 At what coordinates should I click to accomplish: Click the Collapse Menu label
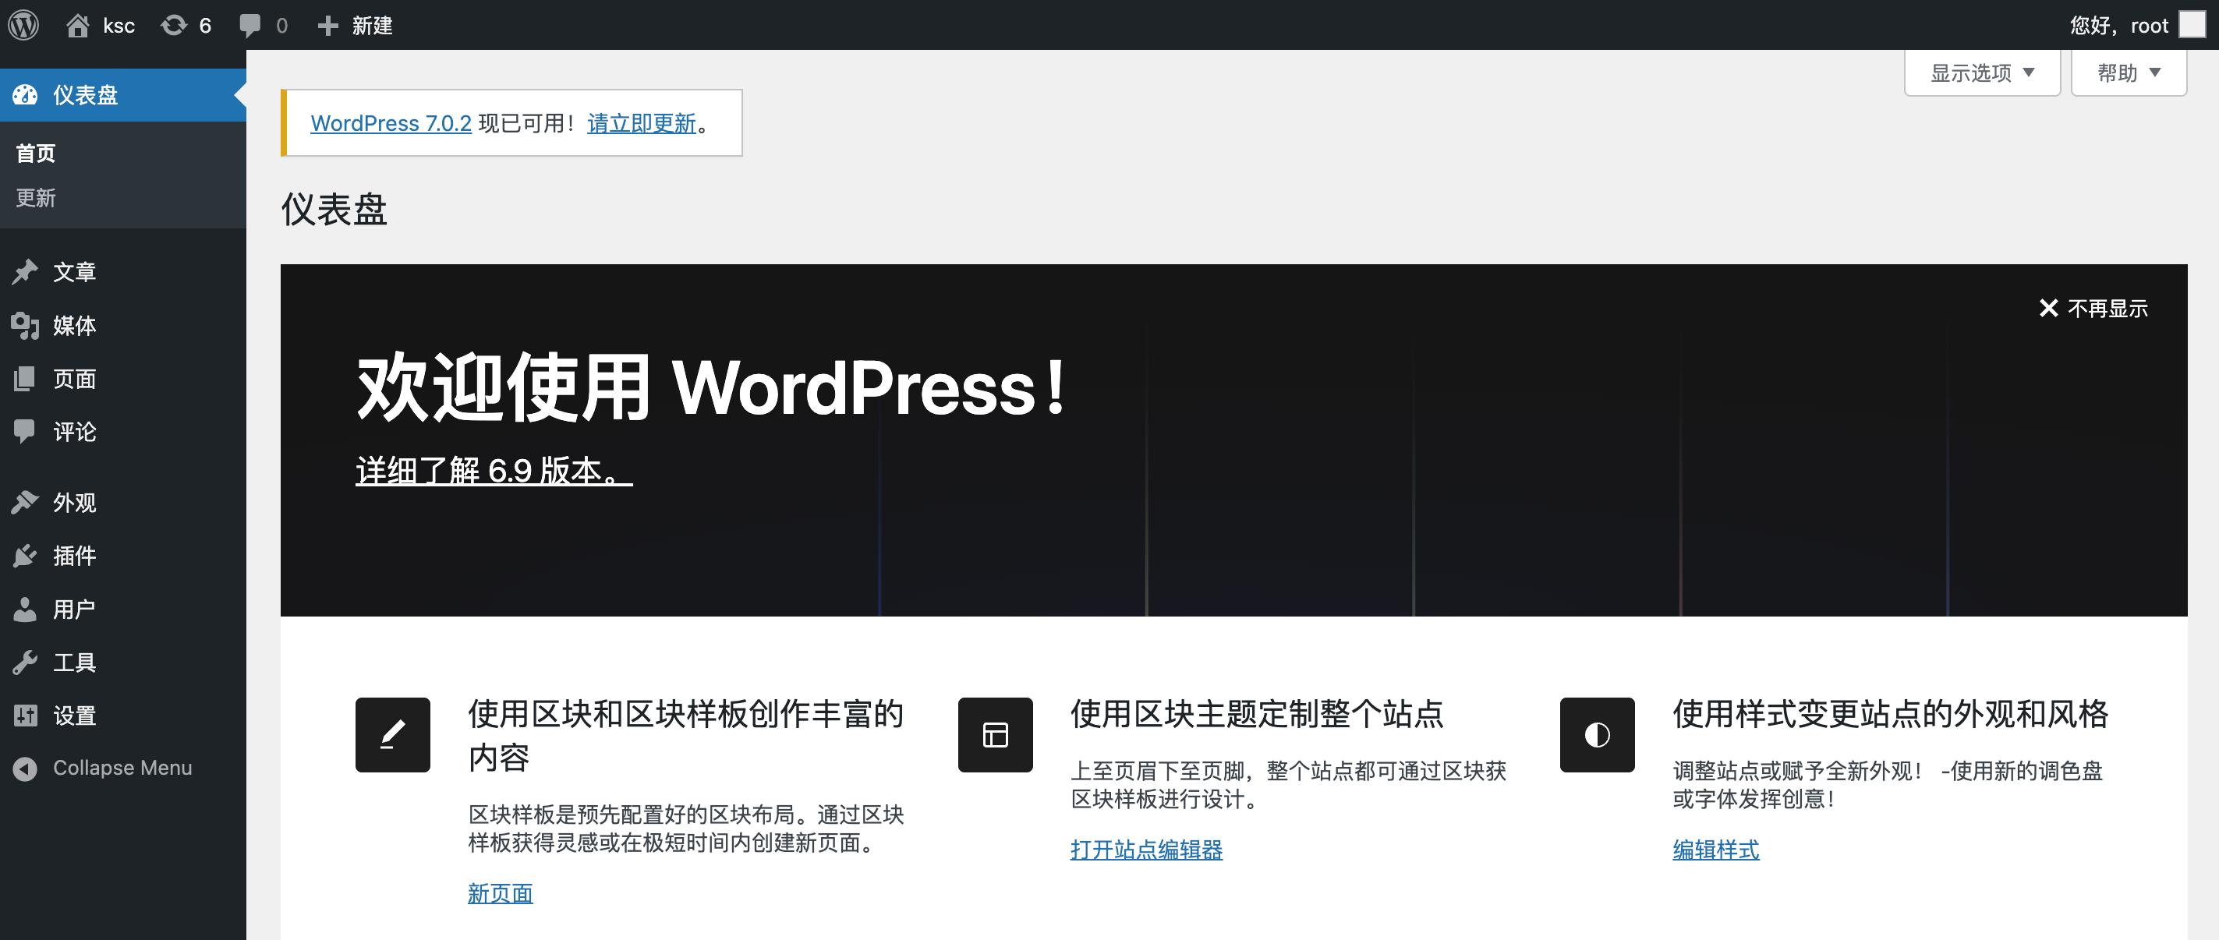[x=122, y=768]
